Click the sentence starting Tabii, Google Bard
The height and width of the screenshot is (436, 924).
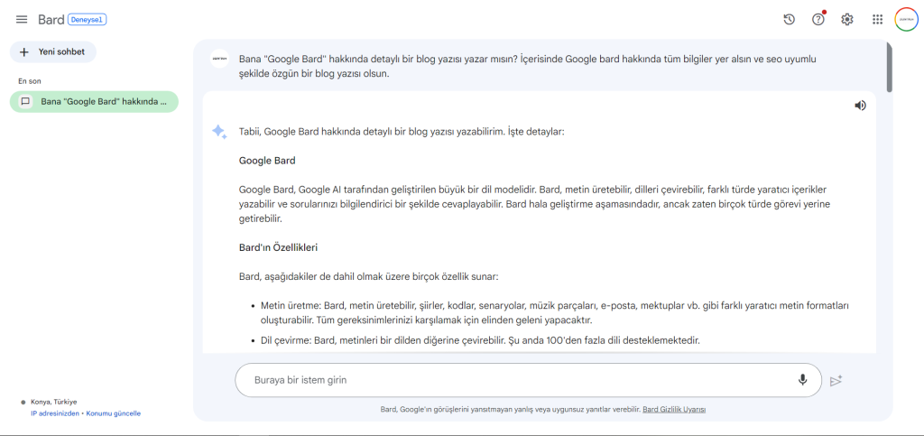coord(402,132)
